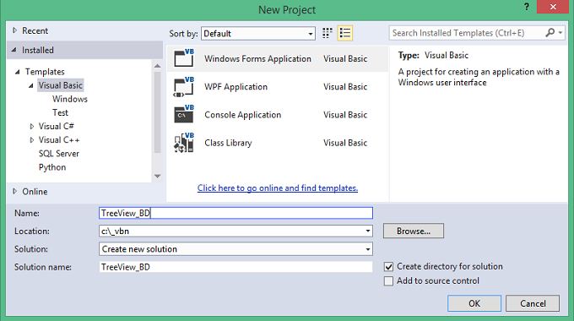Follow the go online and find templates link

click(278, 188)
